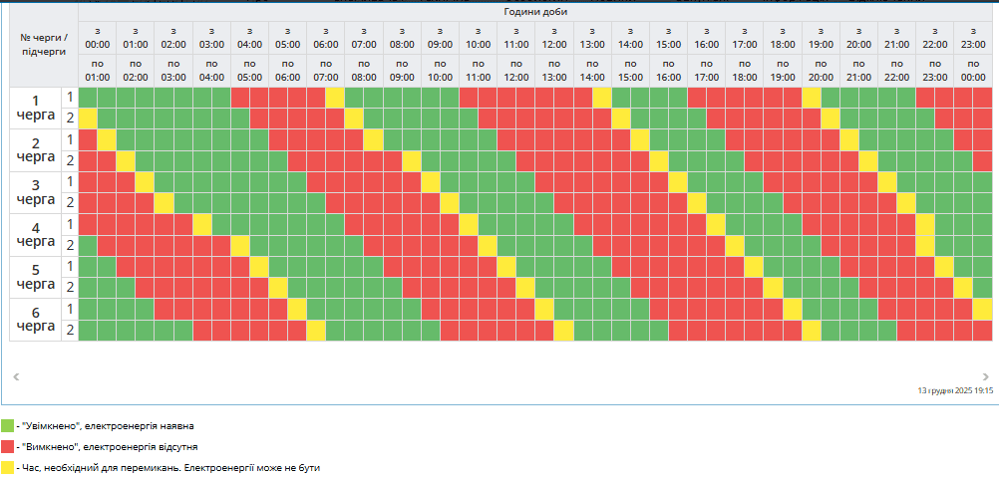This screenshot has width=999, height=478.
Task: Select the "3 черга" row label
Action: click(x=36, y=192)
